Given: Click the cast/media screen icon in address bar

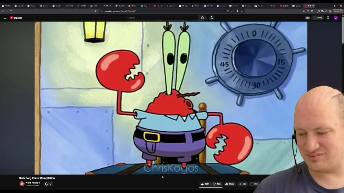Looking at the screenshot, I should [x=228, y=11].
